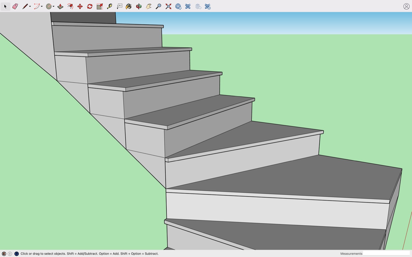Open the Line tool dropdown arrow
Screen dimensions: 412x257
click(30, 6)
